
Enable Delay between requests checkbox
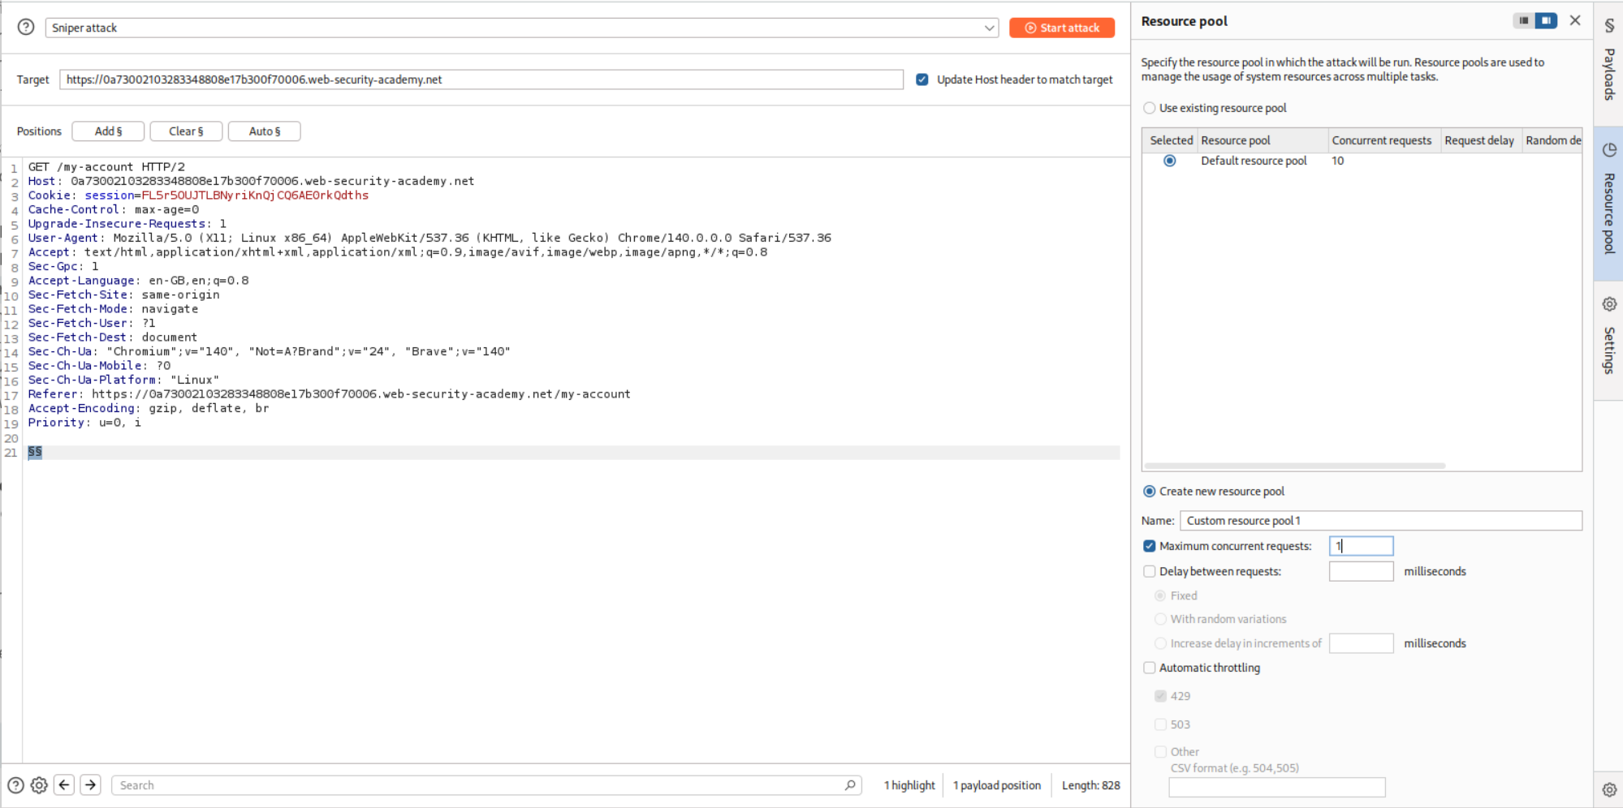click(x=1150, y=571)
